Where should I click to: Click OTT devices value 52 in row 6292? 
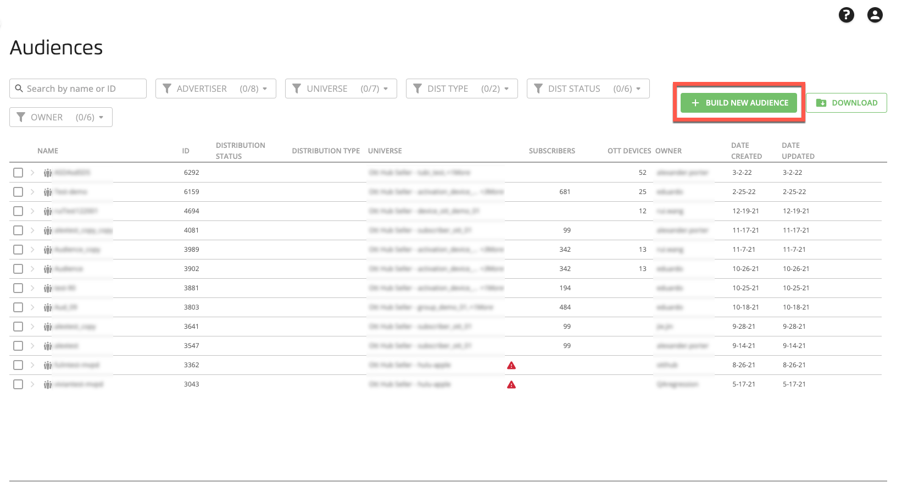coord(643,173)
